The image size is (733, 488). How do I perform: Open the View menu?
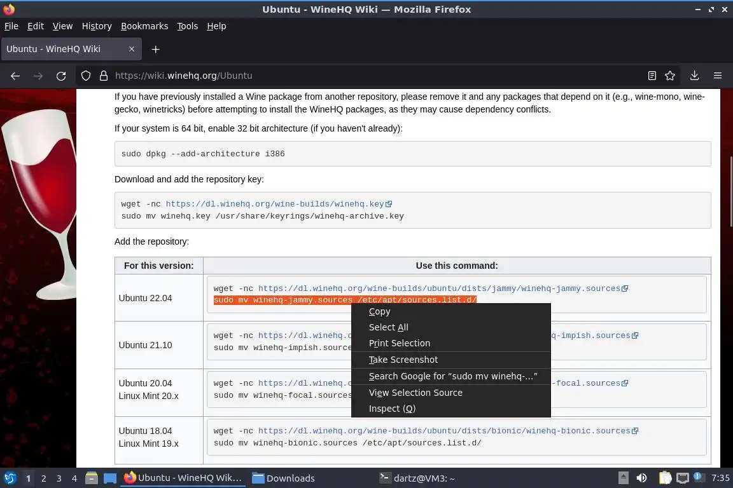point(62,26)
